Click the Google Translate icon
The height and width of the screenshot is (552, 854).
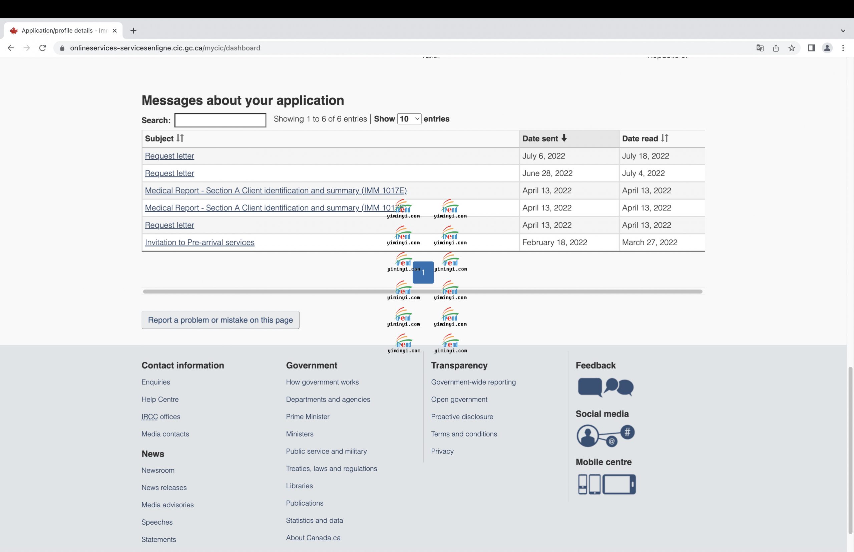[760, 48]
